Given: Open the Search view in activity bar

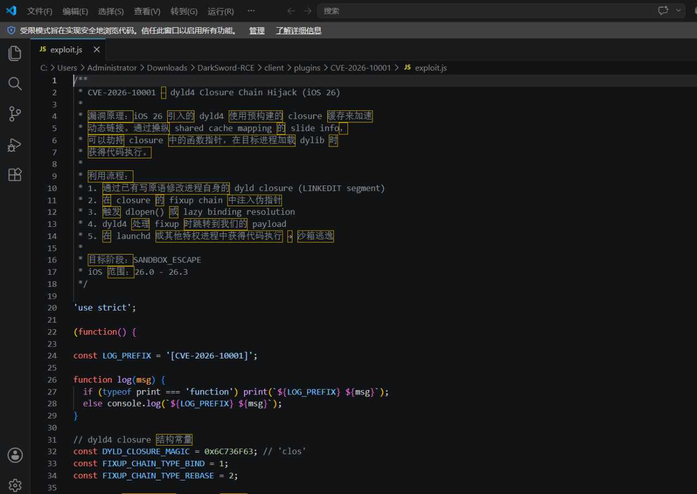Looking at the screenshot, I should (x=15, y=84).
